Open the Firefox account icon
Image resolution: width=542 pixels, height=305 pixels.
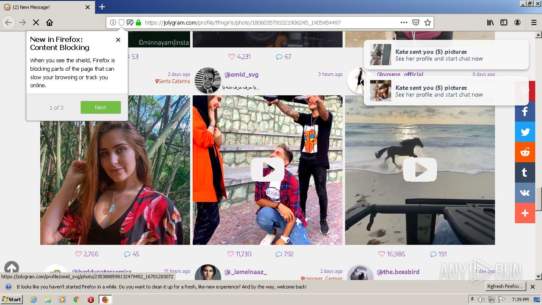(517, 22)
